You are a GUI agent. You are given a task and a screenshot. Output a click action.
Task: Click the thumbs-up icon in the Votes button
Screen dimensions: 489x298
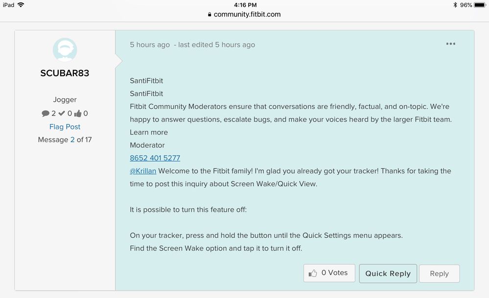coord(312,274)
